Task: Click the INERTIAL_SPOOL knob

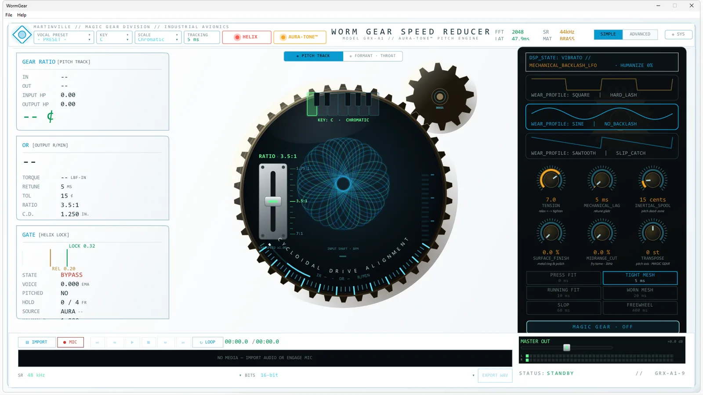Action: [652, 180]
